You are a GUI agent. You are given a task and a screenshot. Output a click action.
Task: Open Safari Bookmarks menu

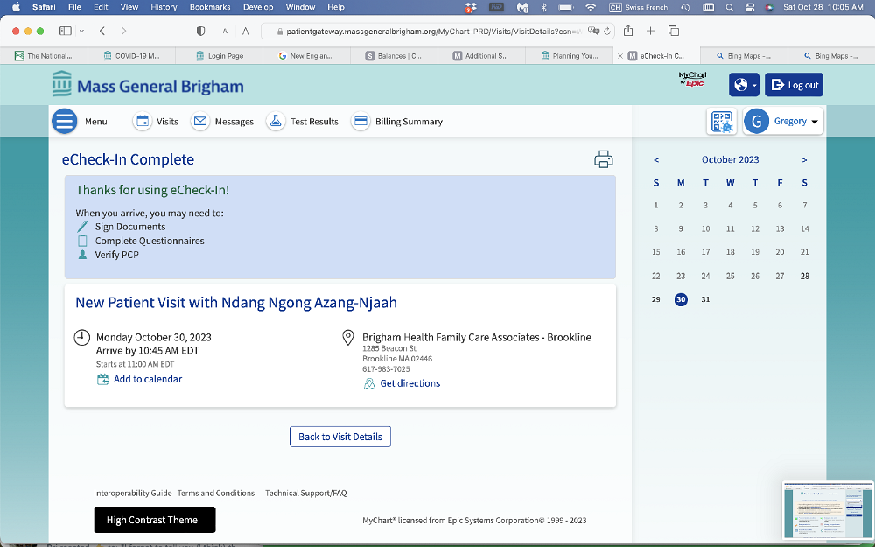[x=210, y=7]
